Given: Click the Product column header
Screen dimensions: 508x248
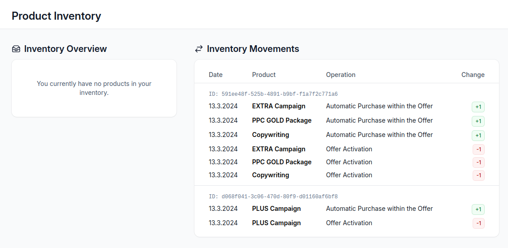Looking at the screenshot, I should point(264,75).
